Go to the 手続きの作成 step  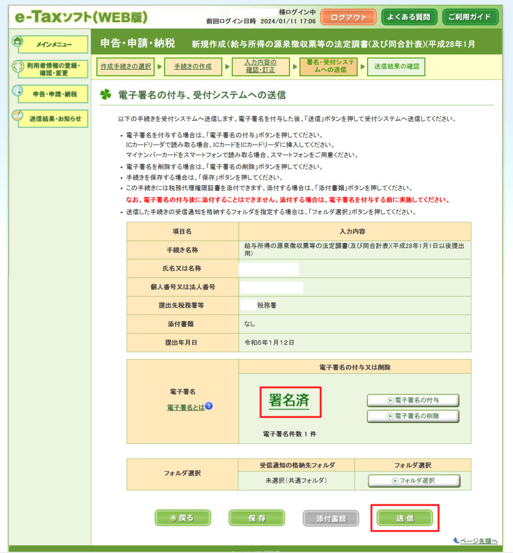point(193,67)
